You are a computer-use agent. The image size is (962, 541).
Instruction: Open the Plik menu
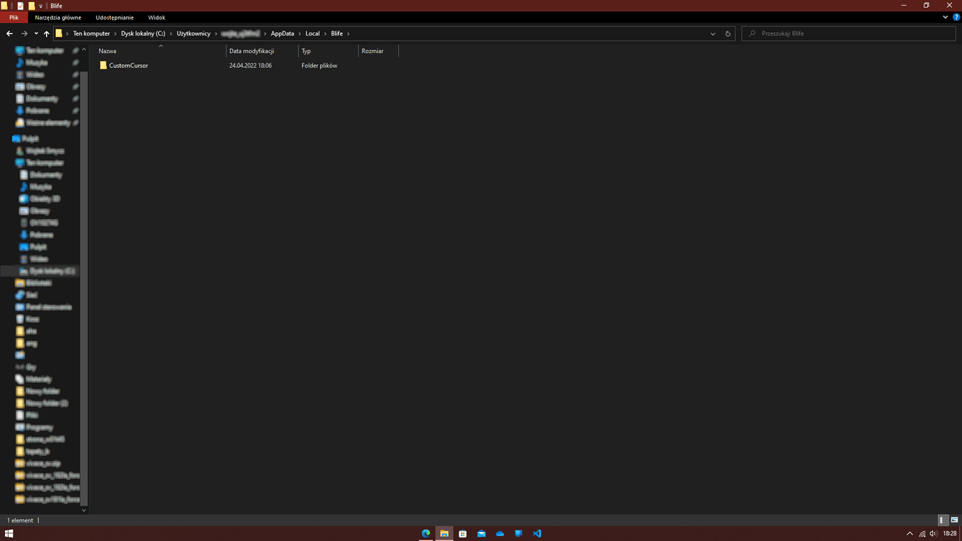click(13, 17)
